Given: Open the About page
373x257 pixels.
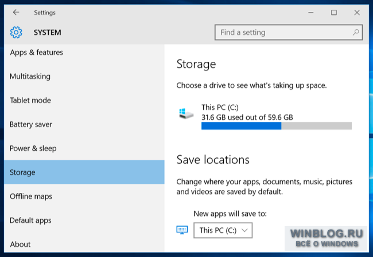Looking at the screenshot, I should coord(84,244).
